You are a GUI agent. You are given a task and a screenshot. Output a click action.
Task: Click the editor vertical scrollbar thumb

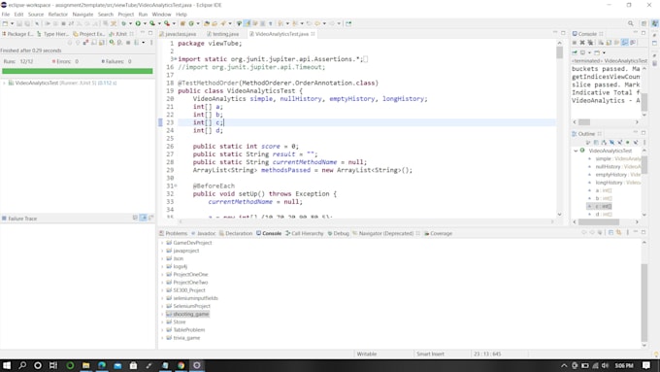pyautogui.click(x=559, y=52)
